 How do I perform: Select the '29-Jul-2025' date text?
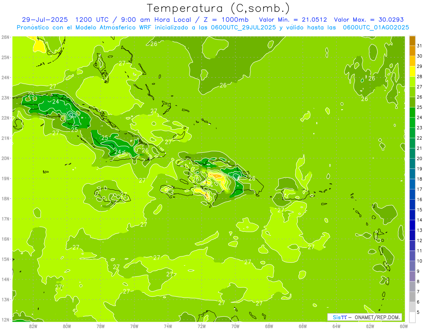pos(45,20)
